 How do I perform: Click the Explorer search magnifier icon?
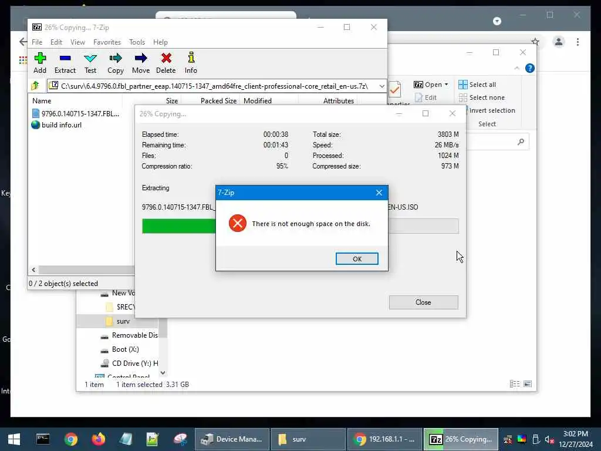[x=521, y=142]
